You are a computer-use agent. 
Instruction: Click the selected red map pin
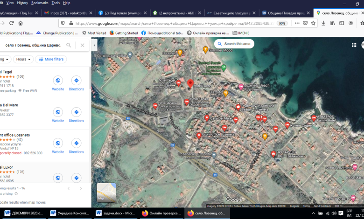click(x=190, y=83)
